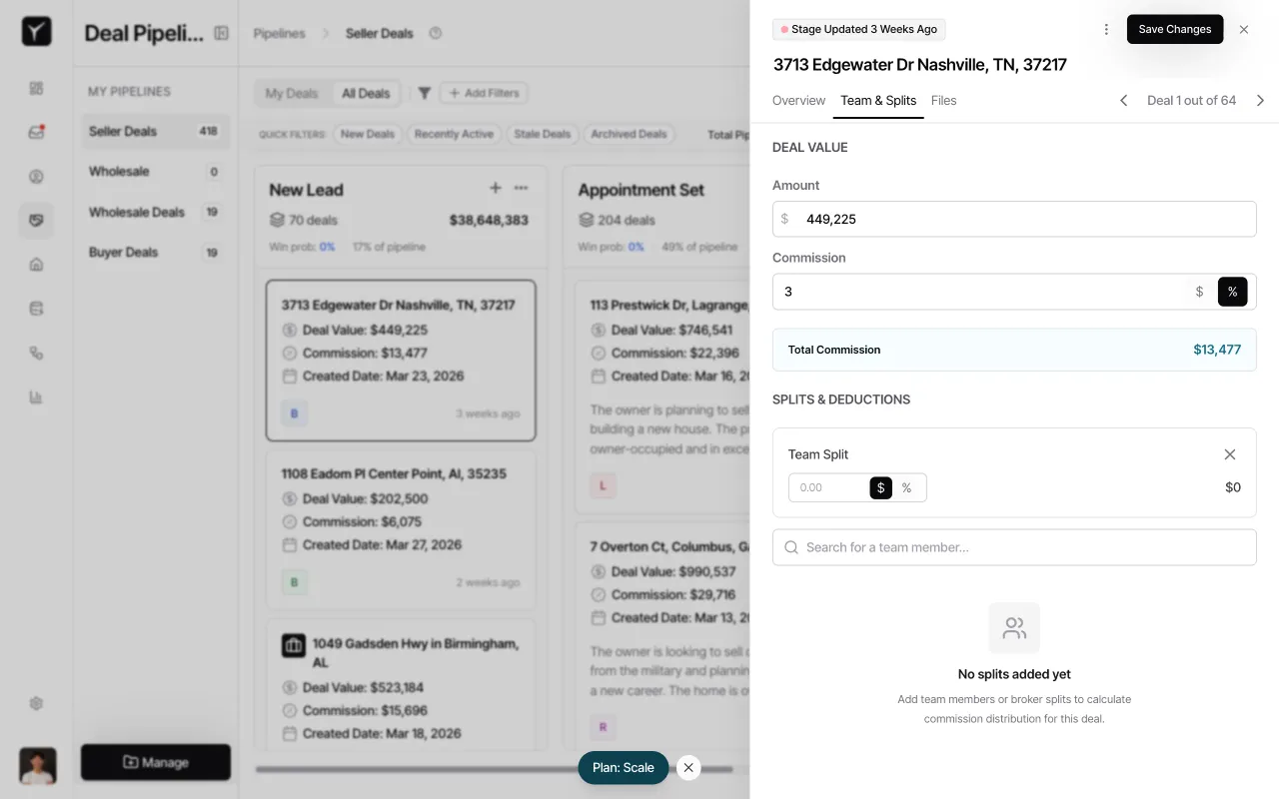Switch commission to dollar amount mode
Screen dimensions: 1279x799
[1199, 292]
